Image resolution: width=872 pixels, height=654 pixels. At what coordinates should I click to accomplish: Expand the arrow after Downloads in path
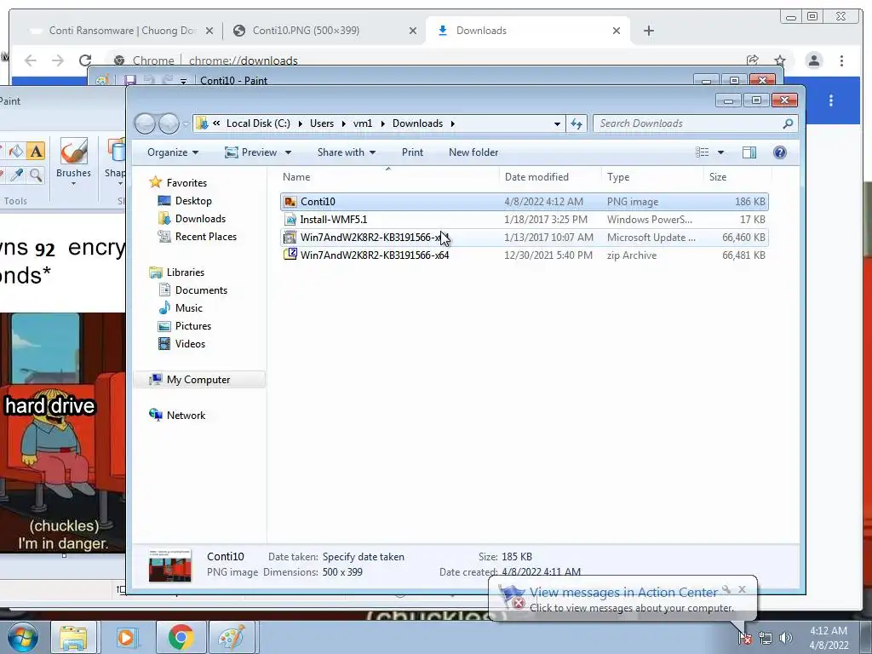pyautogui.click(x=452, y=123)
